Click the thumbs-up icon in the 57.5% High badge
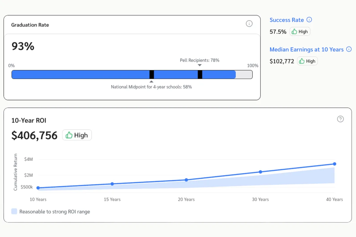This screenshot has width=356, height=237. tap(294, 31)
